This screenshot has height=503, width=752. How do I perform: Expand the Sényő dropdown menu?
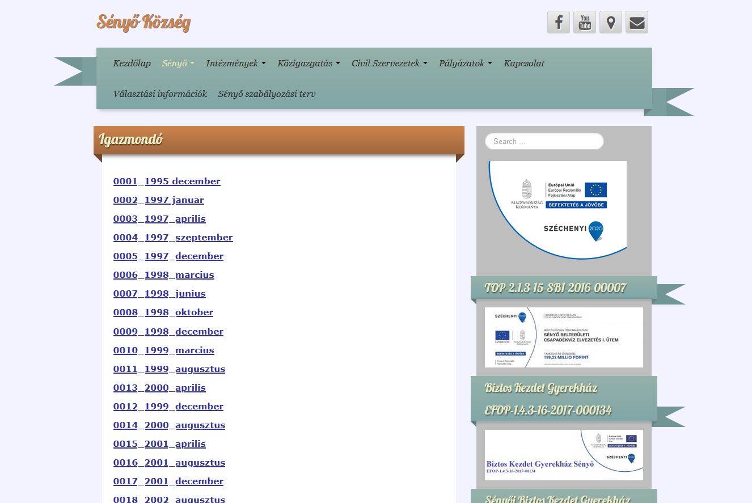[x=178, y=63]
